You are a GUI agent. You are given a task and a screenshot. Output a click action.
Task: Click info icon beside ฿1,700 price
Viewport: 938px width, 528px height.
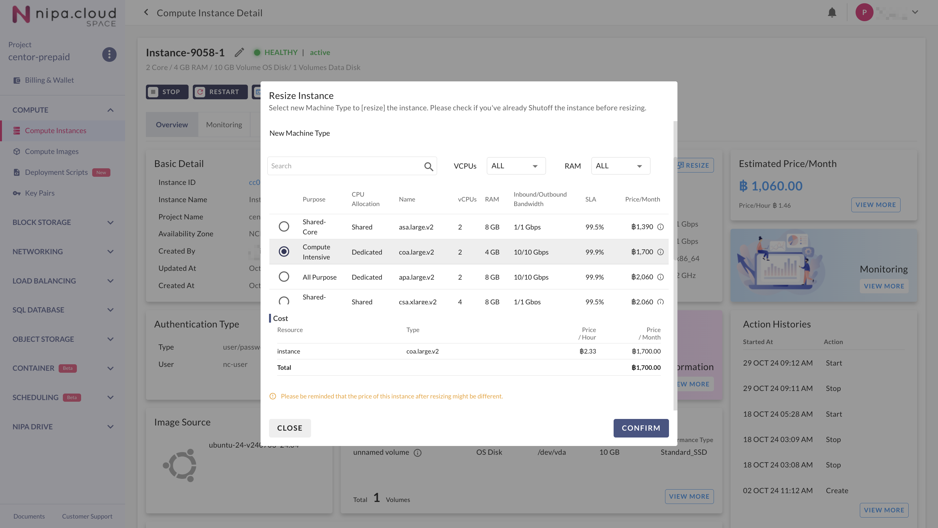[x=660, y=252]
